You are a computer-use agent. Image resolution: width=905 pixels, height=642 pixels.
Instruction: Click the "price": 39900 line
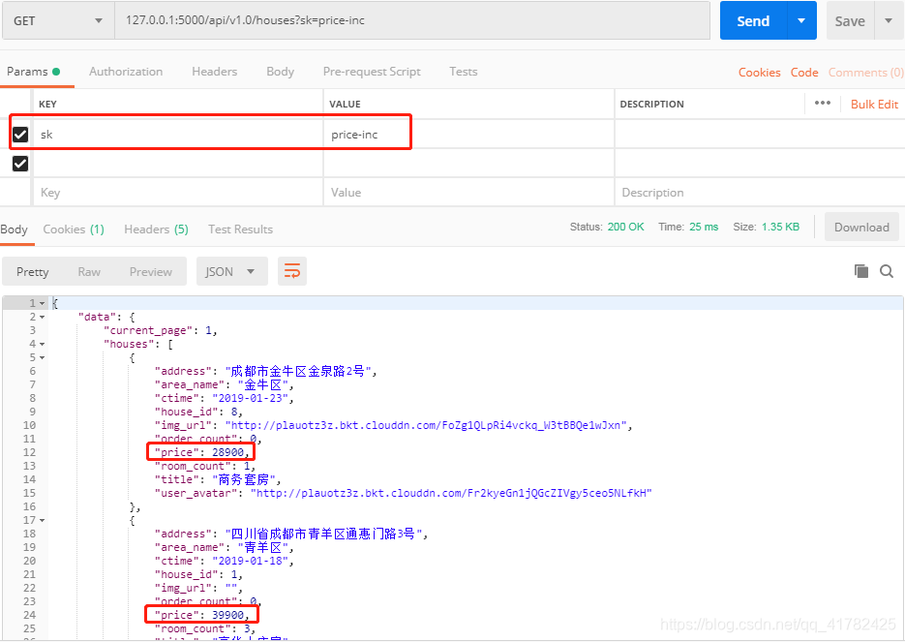click(202, 615)
